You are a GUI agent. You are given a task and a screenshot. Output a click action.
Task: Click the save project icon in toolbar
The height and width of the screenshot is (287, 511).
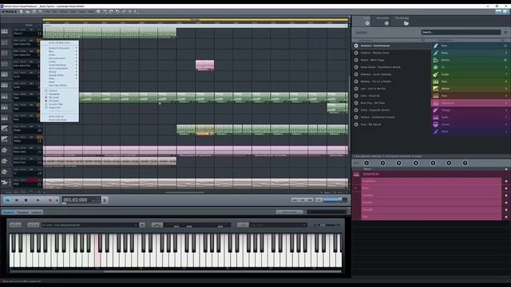[x=34, y=11]
